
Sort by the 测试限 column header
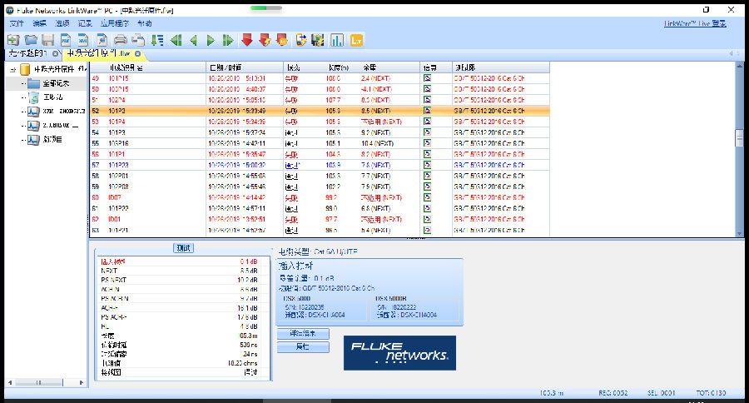pyautogui.click(x=501, y=67)
